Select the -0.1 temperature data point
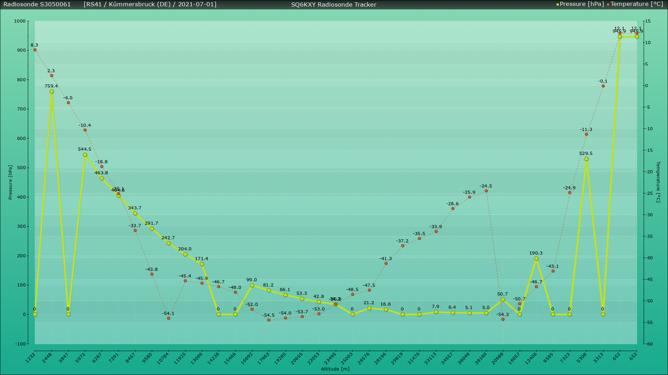 [603, 86]
